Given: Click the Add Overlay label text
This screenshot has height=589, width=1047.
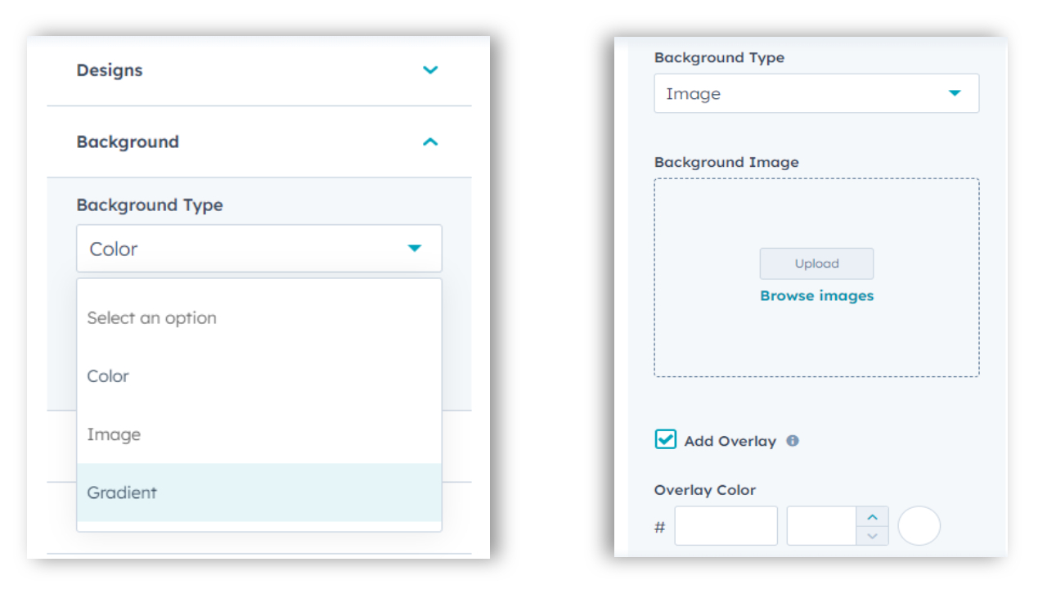Looking at the screenshot, I should coord(730,441).
